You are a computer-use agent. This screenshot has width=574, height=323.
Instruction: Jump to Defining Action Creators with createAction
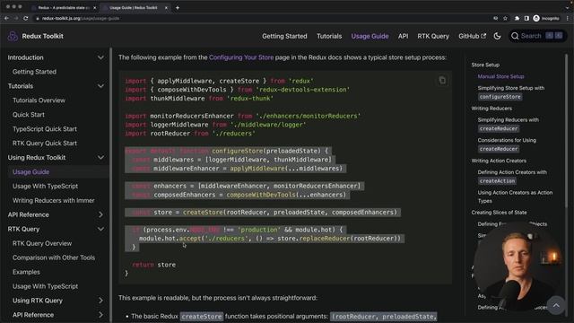512,177
